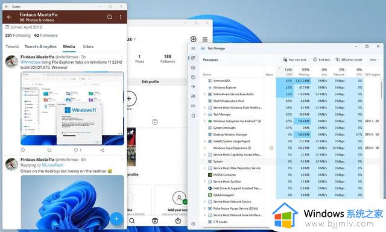This screenshot has width=386, height=232.
Task: Expand Service Host: State Repository Service
Action: (204, 168)
